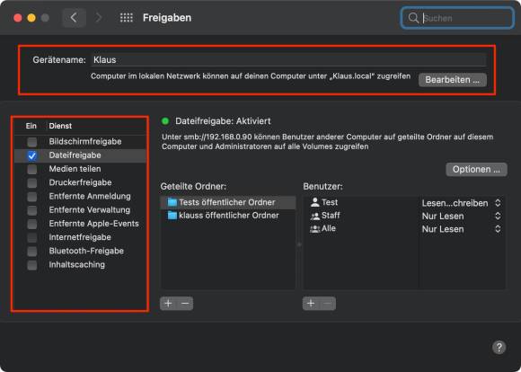The width and height of the screenshot is (521, 372).
Task: Enable the Druckerfreigabe checkbox
Action: pos(32,182)
